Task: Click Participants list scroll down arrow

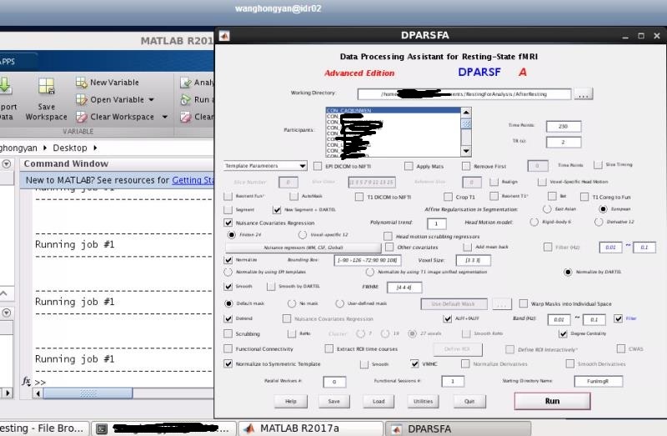Action: 466,151
